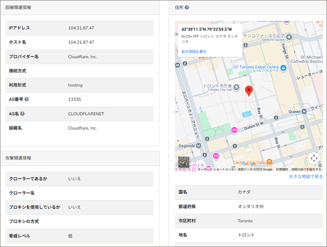
Task: Click 地図の誤りを報告する link
Action: [306, 169]
